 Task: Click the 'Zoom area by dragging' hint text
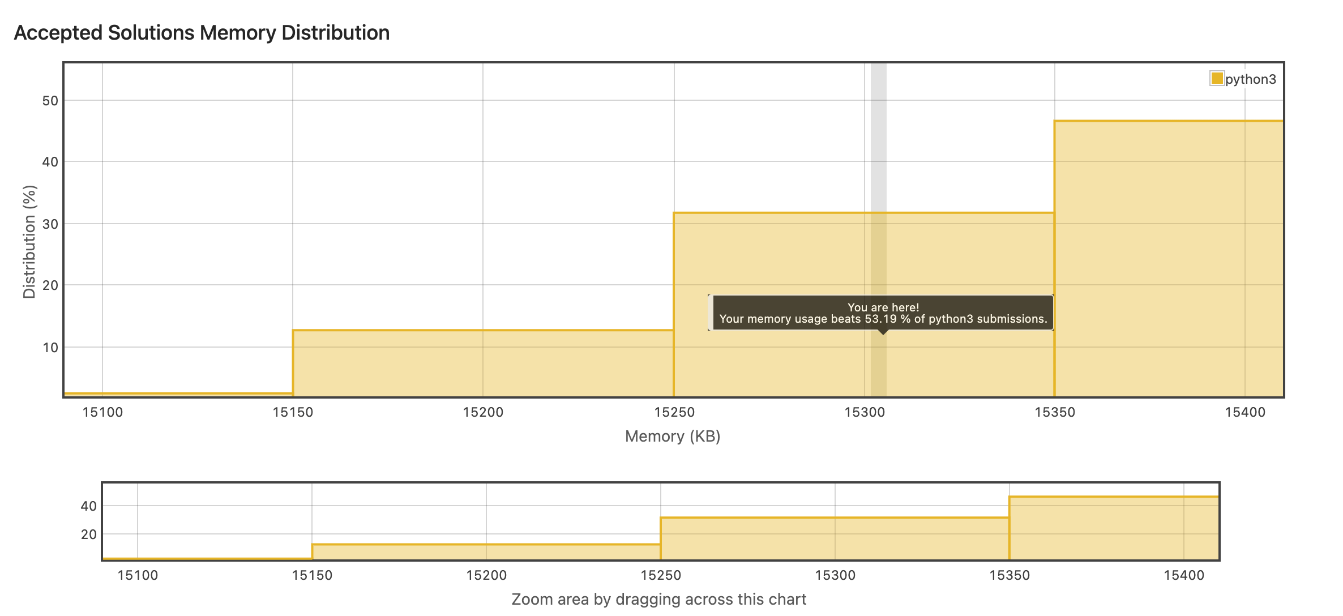(x=658, y=600)
